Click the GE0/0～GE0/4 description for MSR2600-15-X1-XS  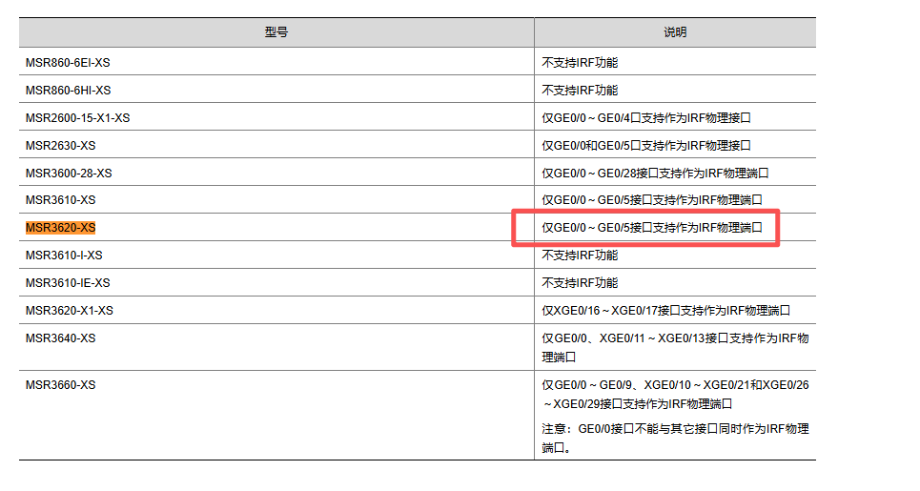[x=646, y=117]
